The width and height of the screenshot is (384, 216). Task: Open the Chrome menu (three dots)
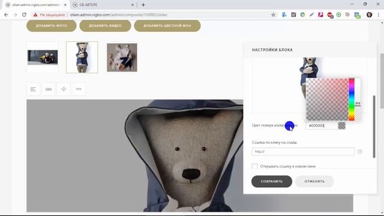click(379, 14)
